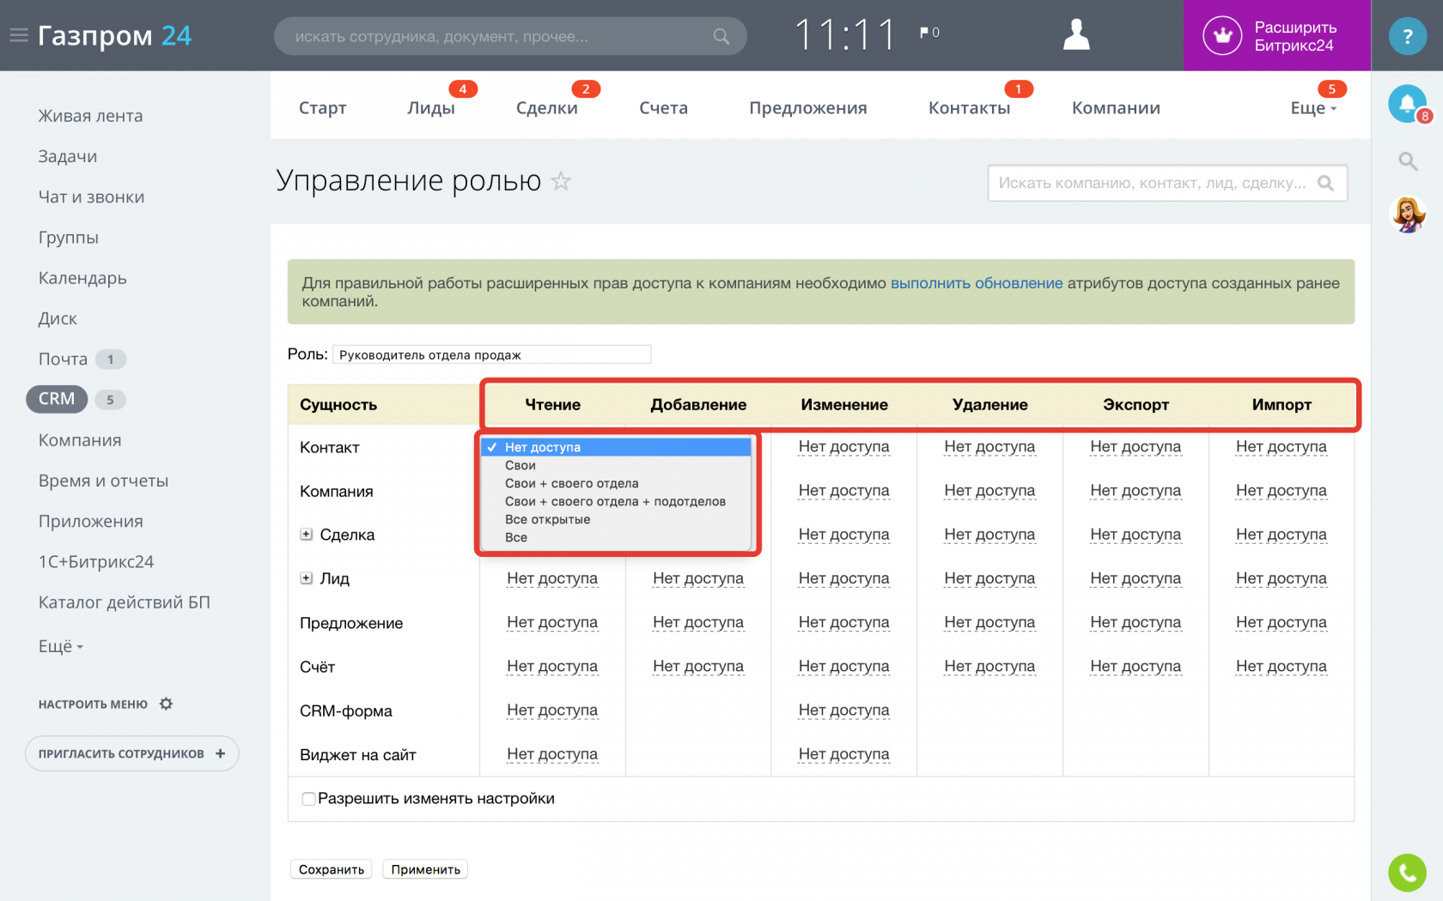Choose Свои + своего отдела option
The height and width of the screenshot is (901, 1443).
tap(616, 483)
